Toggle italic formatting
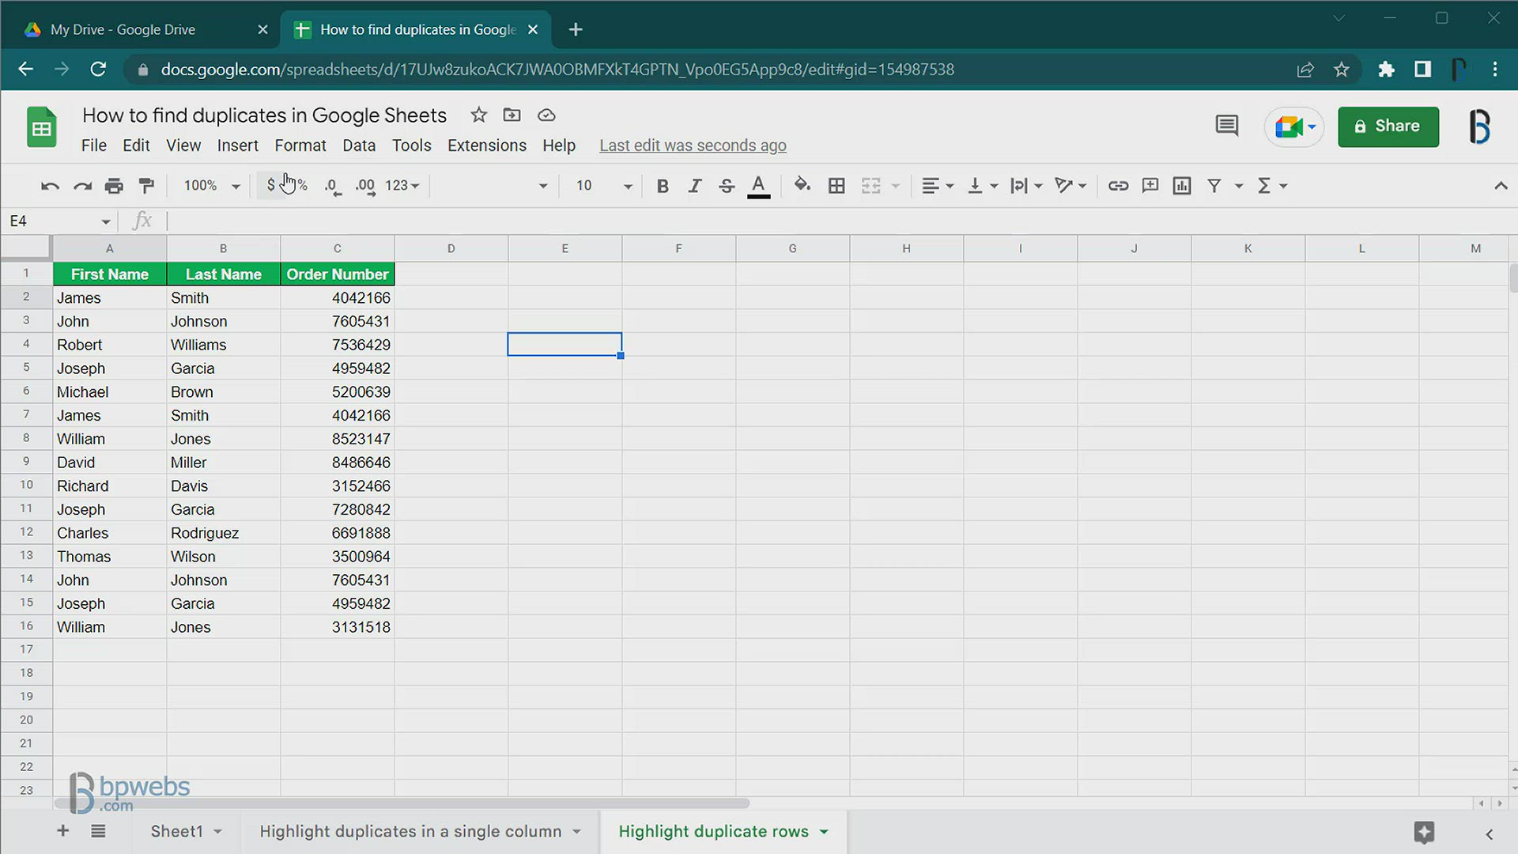Viewport: 1518px width, 854px height. click(x=695, y=186)
